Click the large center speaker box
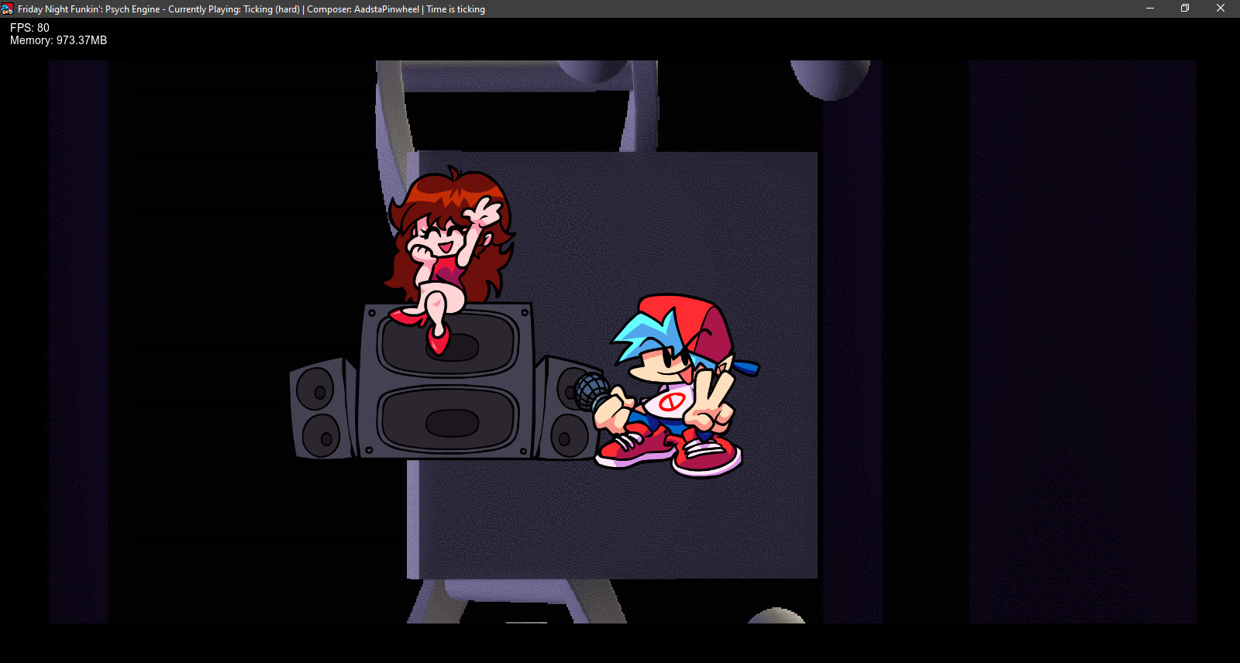This screenshot has height=663, width=1240. tap(446, 380)
